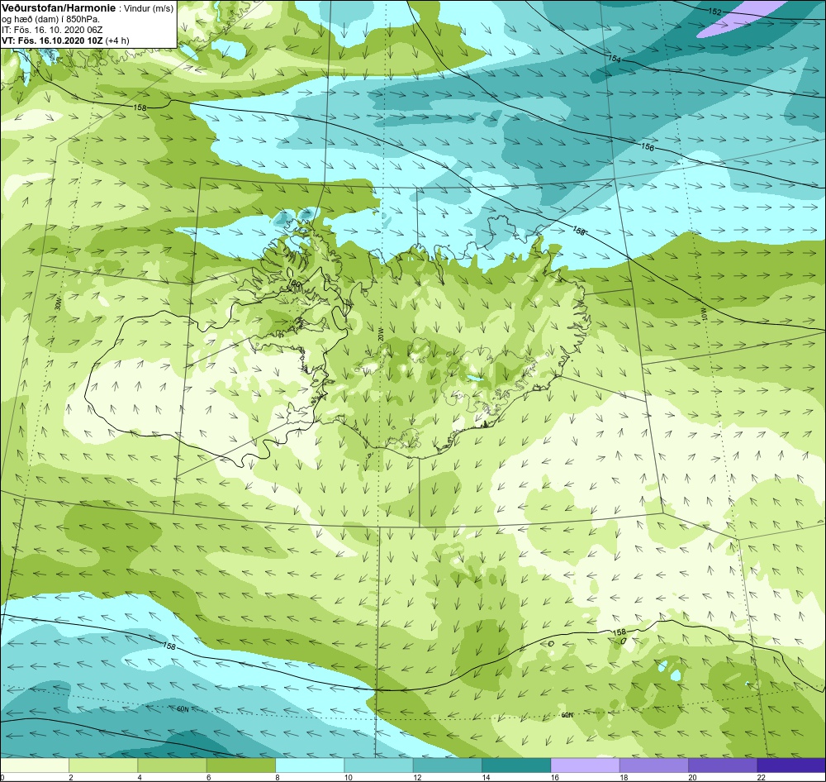Click the legend tick value '14'

point(486,777)
